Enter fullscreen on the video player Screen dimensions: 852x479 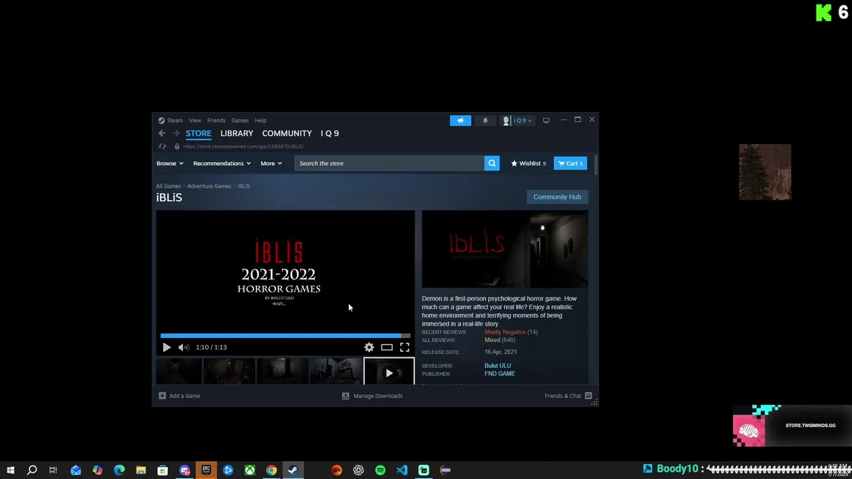click(x=405, y=347)
